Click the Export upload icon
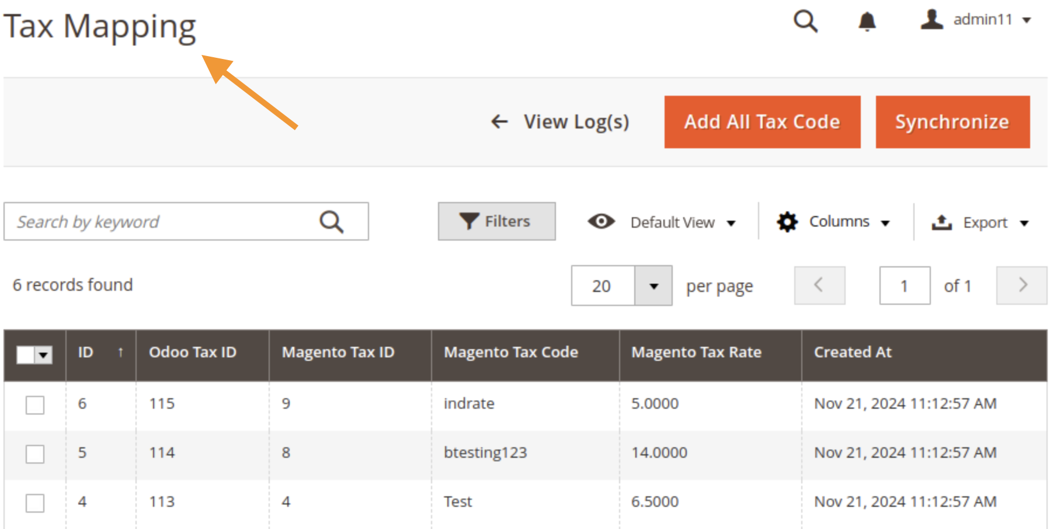The height and width of the screenshot is (529, 1050). (941, 222)
